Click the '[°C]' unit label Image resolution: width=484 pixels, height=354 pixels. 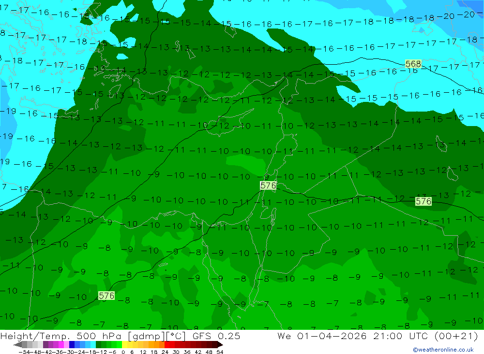176,336
